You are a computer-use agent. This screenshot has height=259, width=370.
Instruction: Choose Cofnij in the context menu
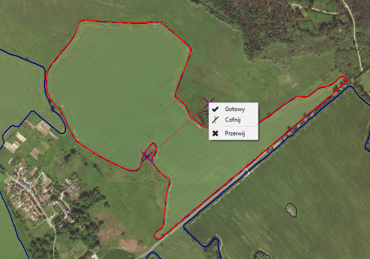point(233,120)
